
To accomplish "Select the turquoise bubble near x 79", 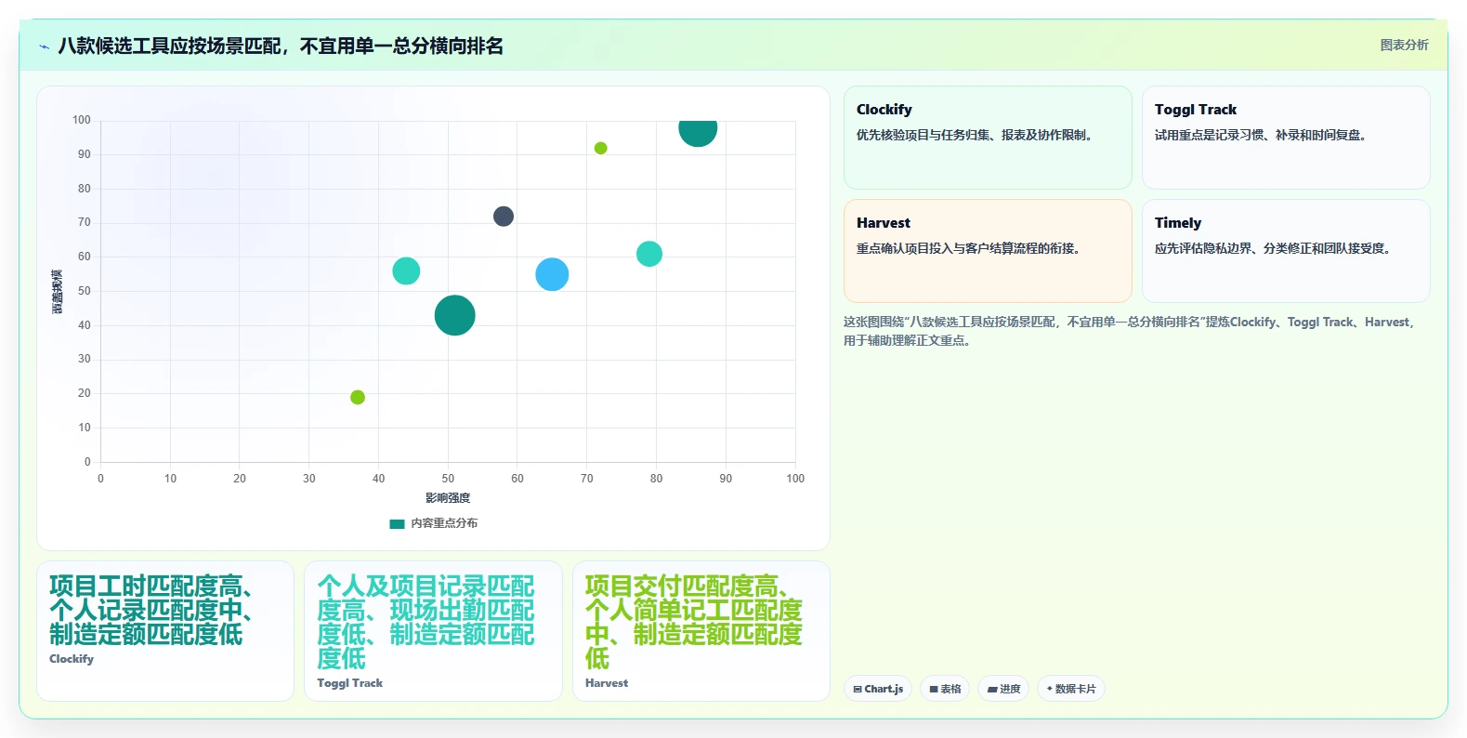I will [649, 254].
